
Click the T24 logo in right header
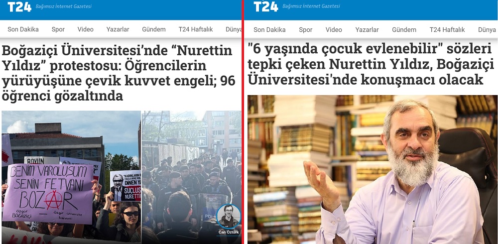pos(266,6)
